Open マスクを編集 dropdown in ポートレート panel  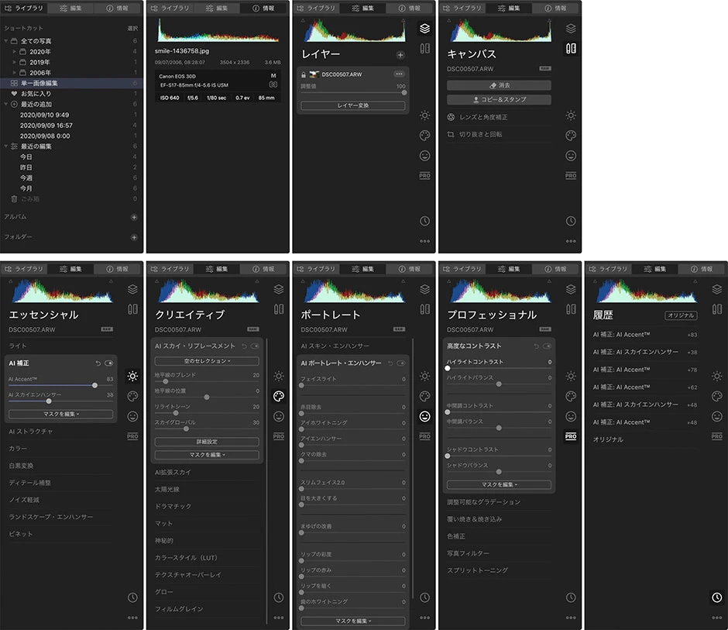coord(353,621)
